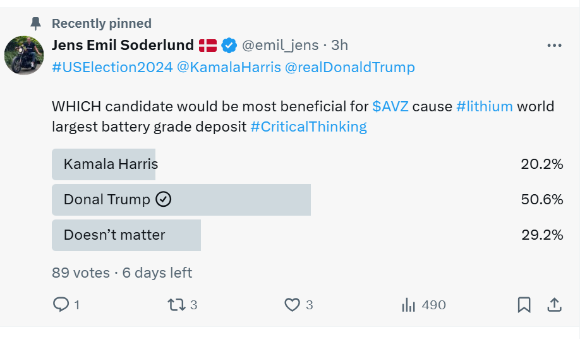Open the $AVZ cashtag

tap(390, 106)
